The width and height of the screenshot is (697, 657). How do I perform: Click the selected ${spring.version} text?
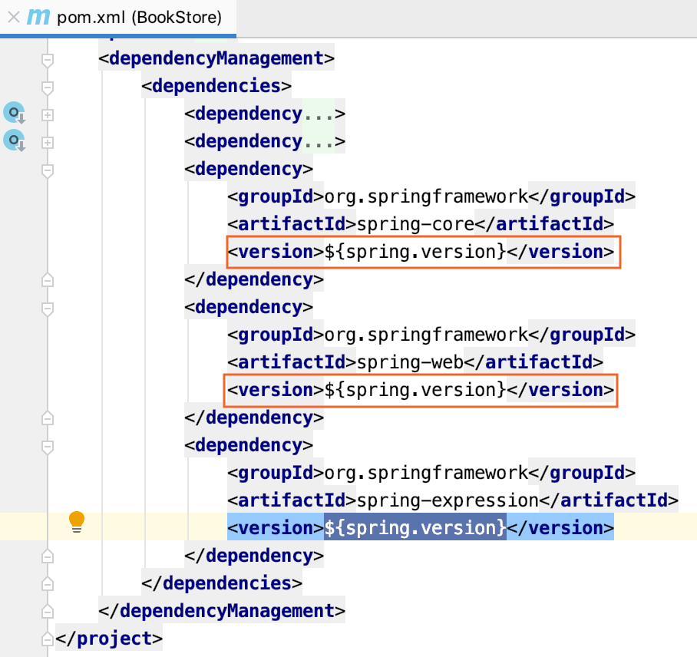pyautogui.click(x=415, y=527)
